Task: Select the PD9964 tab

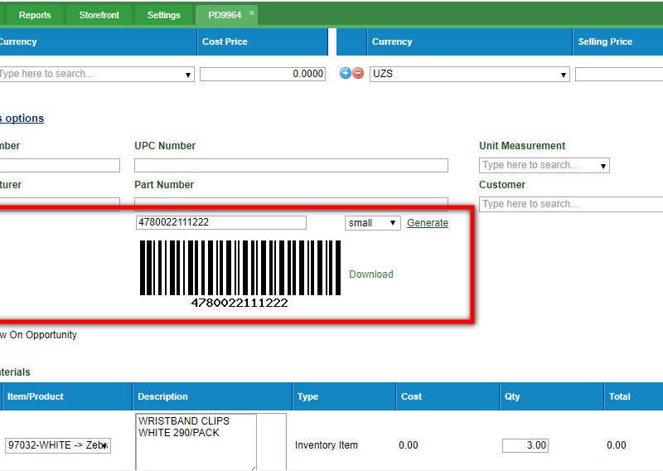Action: [225, 15]
